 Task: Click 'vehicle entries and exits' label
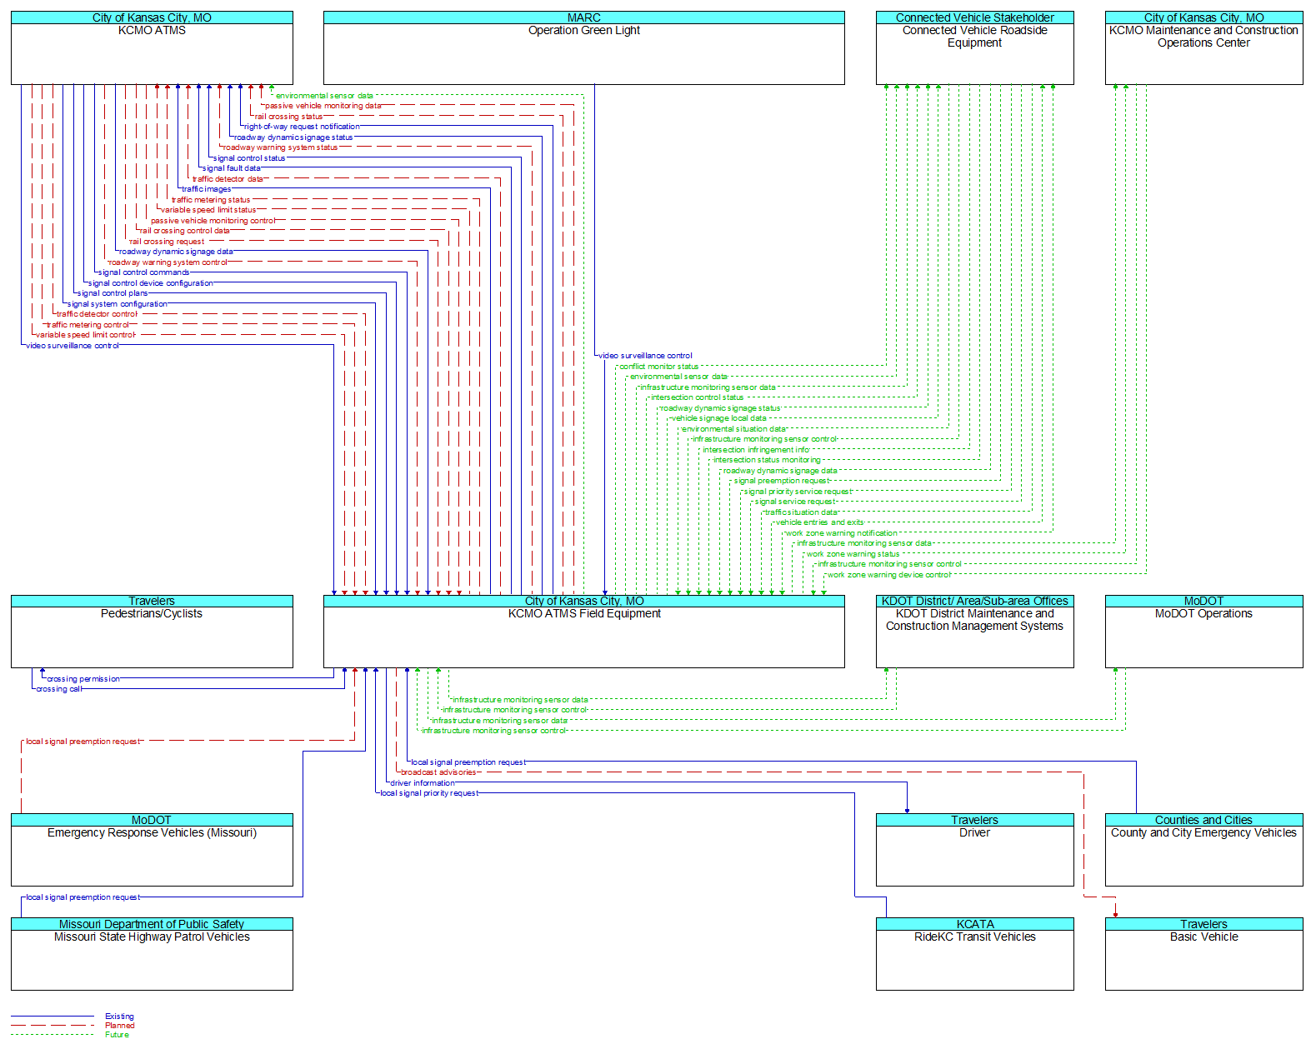pyautogui.click(x=820, y=522)
